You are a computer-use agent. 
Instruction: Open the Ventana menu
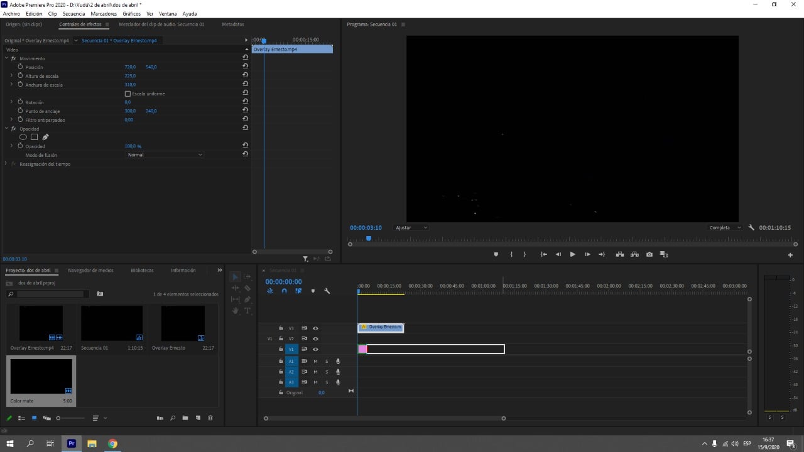click(x=168, y=13)
